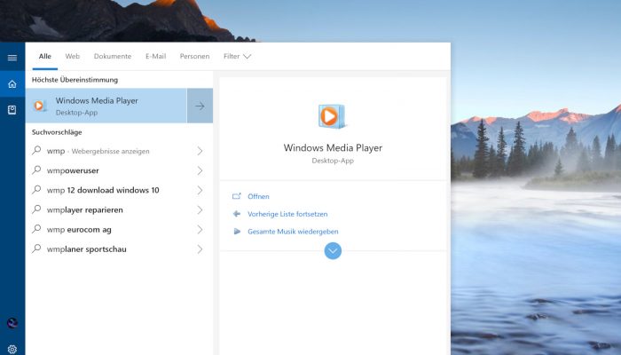Click the back arrow icon beside Vorherige Liste fortsetzen
621x355 pixels.
point(237,214)
